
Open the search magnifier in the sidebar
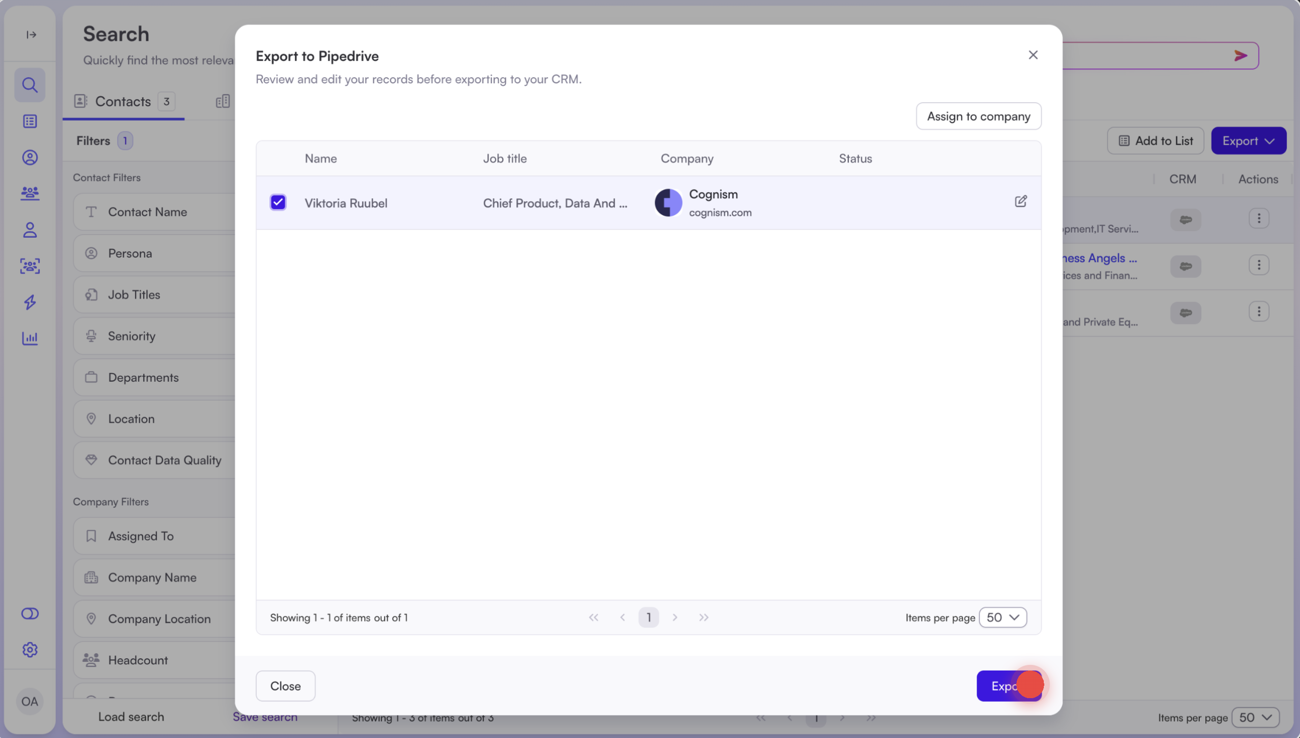pos(30,85)
